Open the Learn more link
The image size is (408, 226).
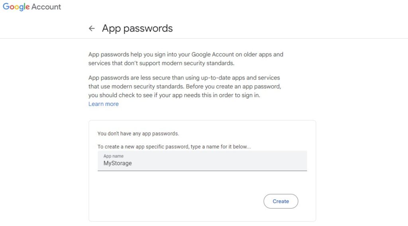tap(104, 104)
